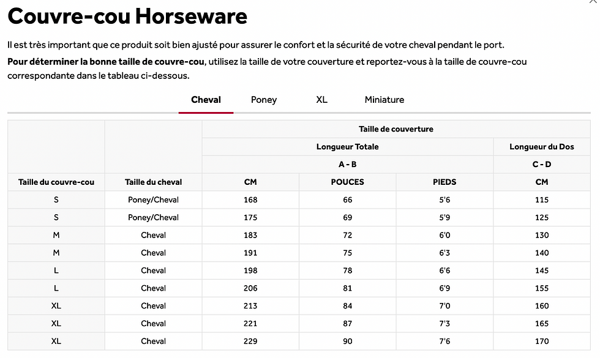Click the 170 back length cell
The width and height of the screenshot is (600, 358).
[542, 341]
